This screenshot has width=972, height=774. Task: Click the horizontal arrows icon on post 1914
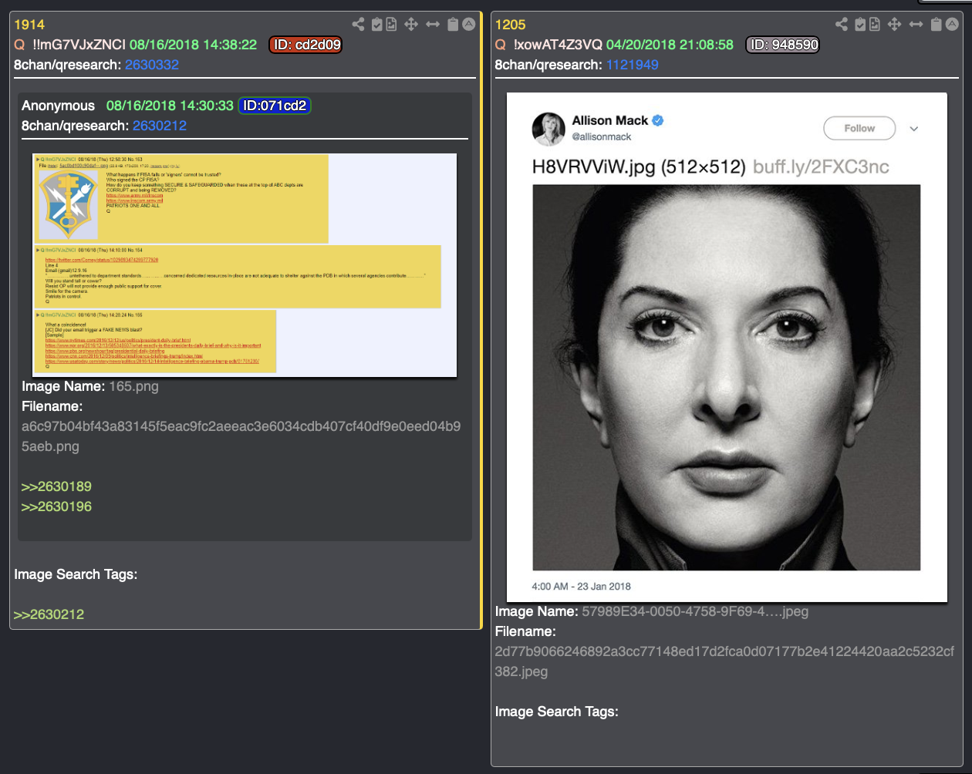[433, 25]
